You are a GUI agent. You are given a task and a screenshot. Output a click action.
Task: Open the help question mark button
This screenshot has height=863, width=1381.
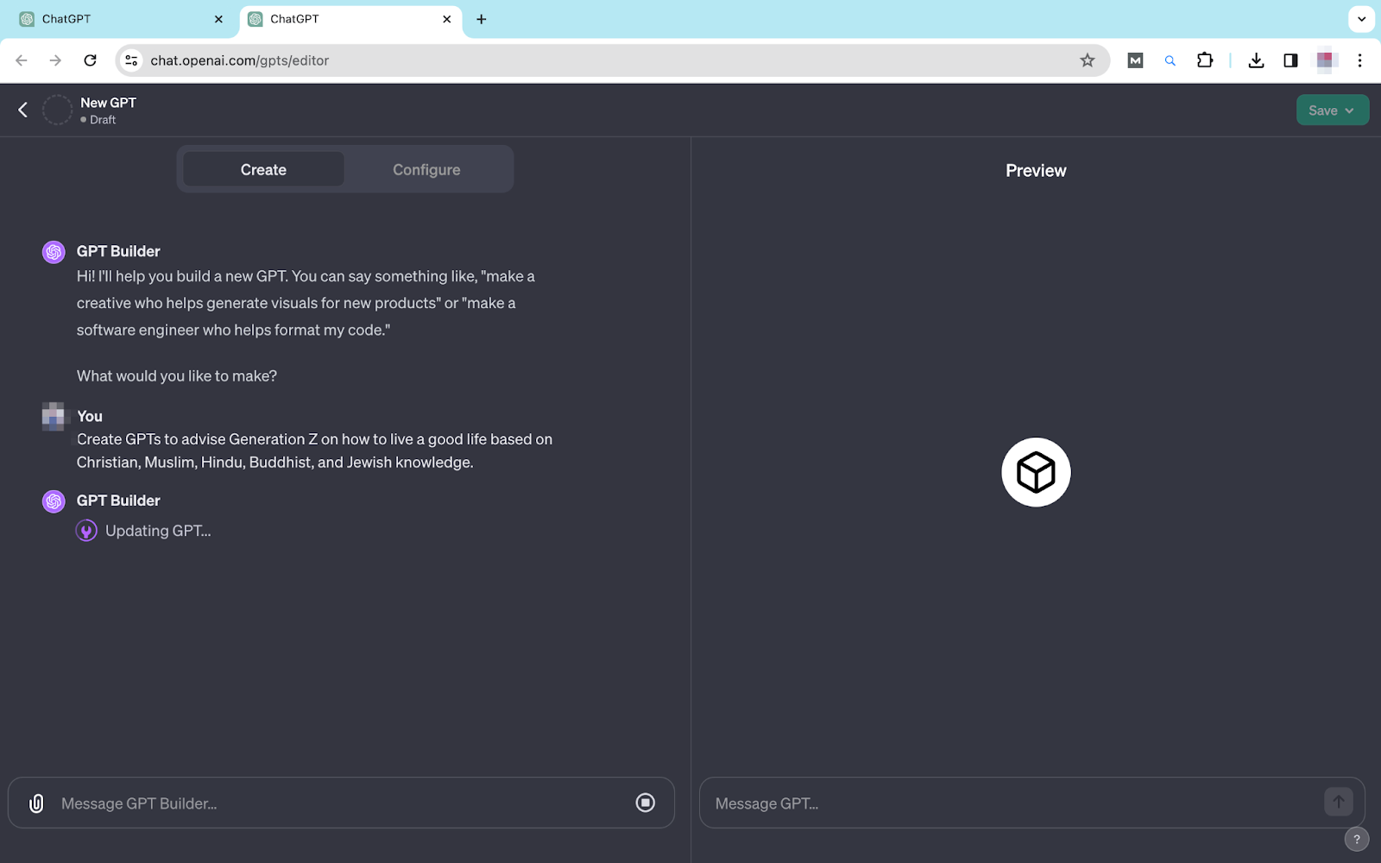point(1357,839)
